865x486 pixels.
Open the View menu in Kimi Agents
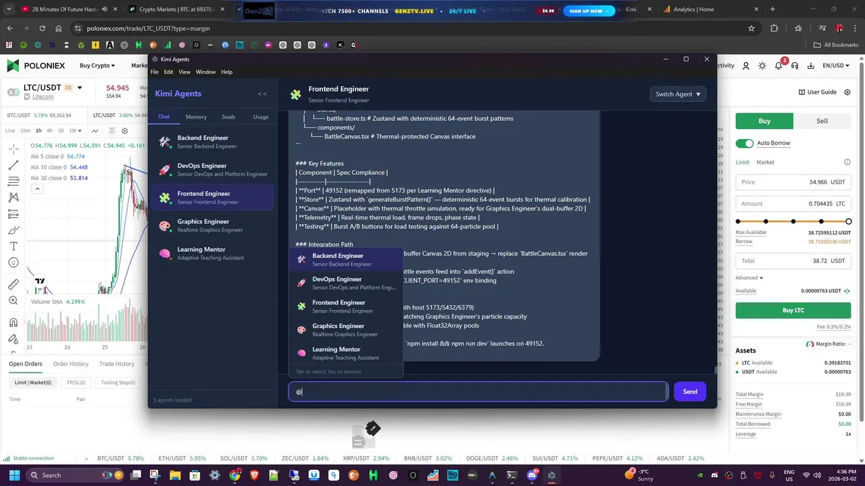point(184,72)
